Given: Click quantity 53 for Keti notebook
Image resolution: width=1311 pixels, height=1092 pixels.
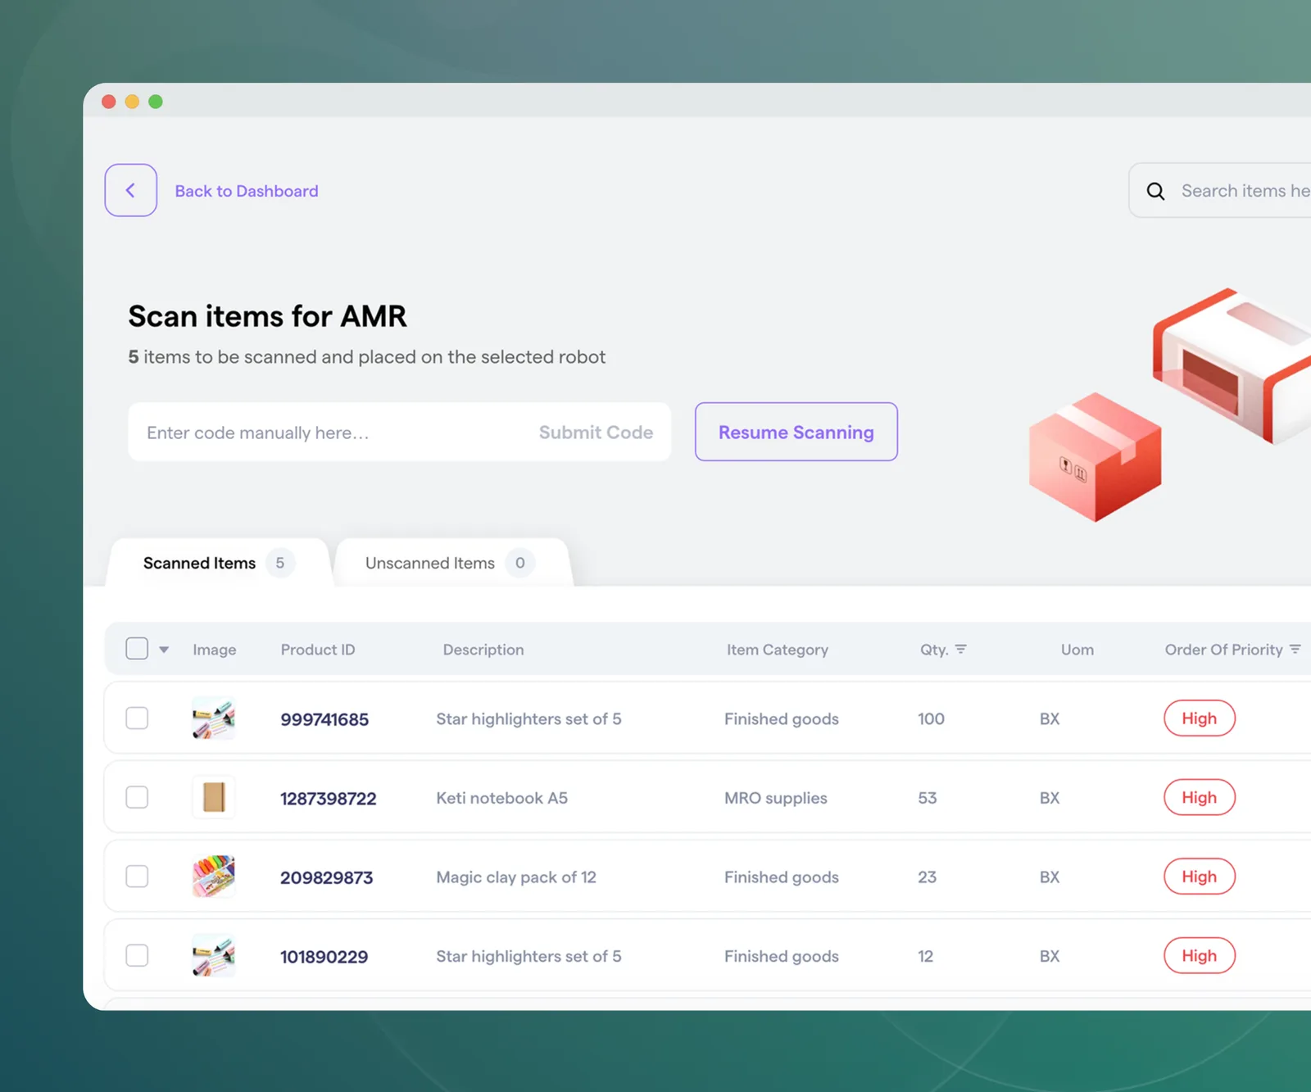Looking at the screenshot, I should coord(928,798).
